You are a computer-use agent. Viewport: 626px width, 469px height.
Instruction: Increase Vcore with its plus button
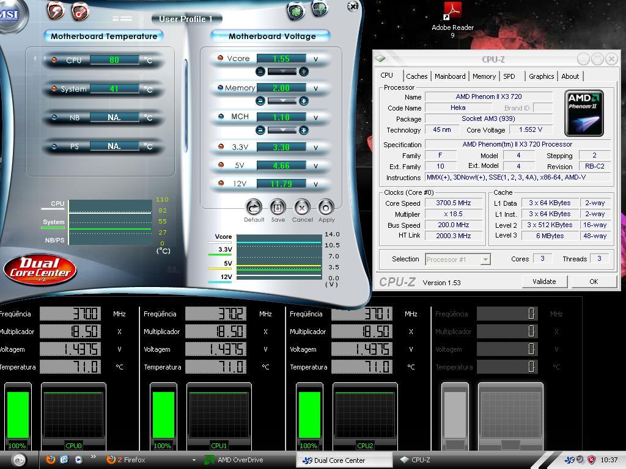pos(303,71)
